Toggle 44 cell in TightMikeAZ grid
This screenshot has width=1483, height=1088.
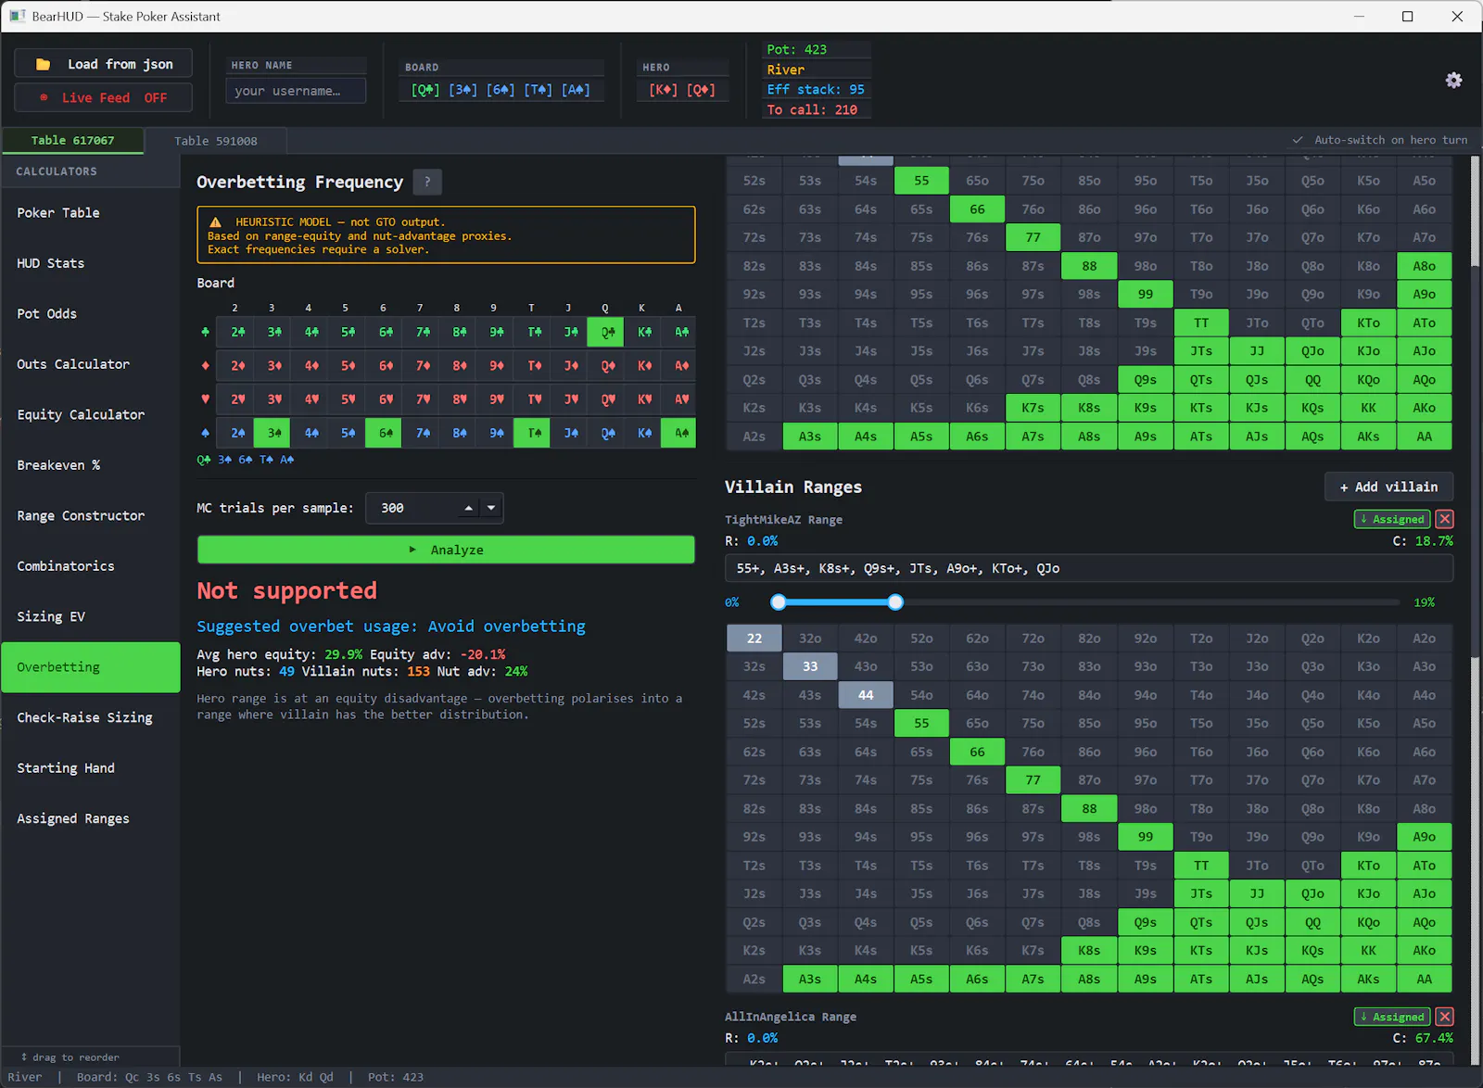coord(866,695)
